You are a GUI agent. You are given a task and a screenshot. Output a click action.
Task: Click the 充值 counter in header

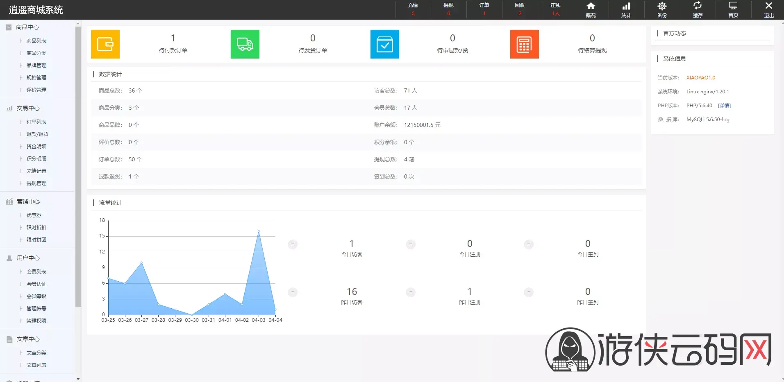click(x=413, y=9)
